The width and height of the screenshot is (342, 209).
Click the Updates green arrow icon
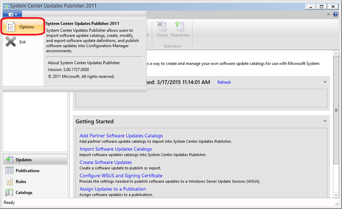(10, 159)
